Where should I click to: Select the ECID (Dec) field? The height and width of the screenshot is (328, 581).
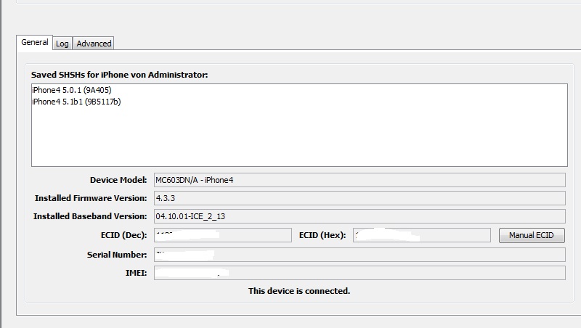223,235
